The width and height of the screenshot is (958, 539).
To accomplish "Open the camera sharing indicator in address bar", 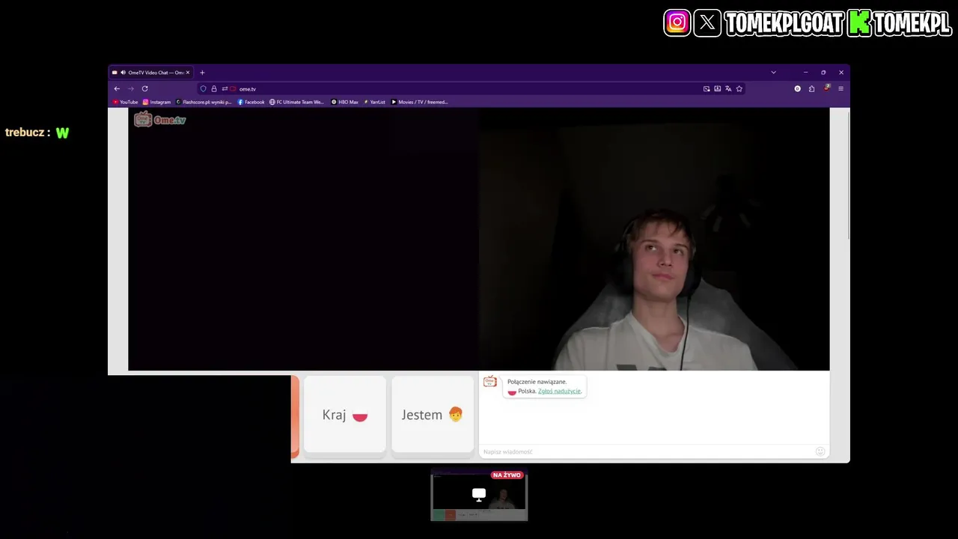I will pos(233,88).
